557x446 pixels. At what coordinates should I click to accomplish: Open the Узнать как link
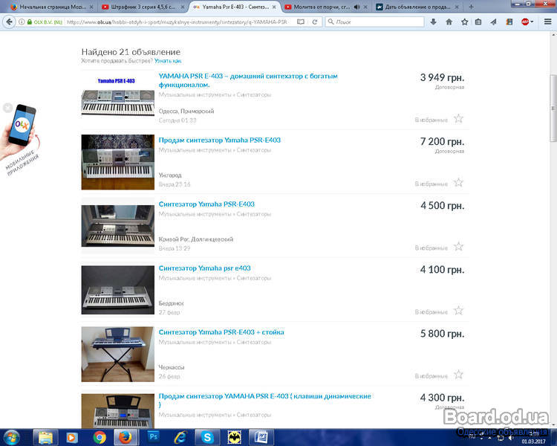click(168, 61)
